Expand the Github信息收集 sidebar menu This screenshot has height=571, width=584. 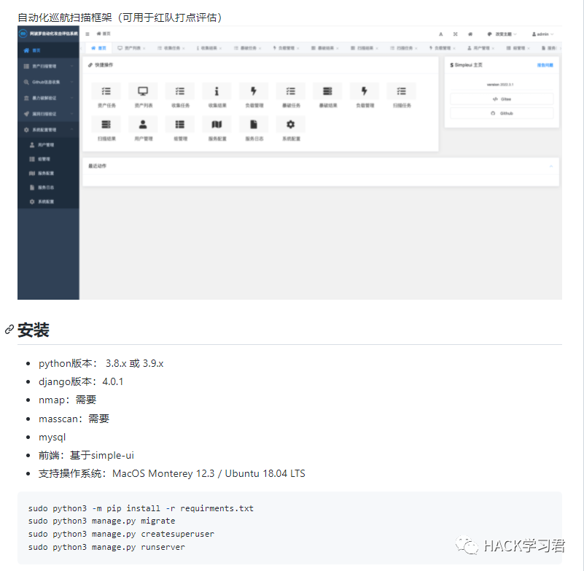pyautogui.click(x=48, y=82)
